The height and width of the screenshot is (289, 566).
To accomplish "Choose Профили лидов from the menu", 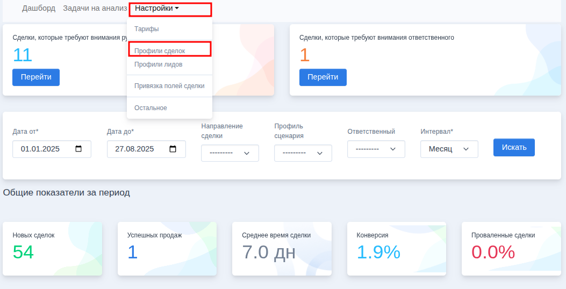I will [158, 64].
